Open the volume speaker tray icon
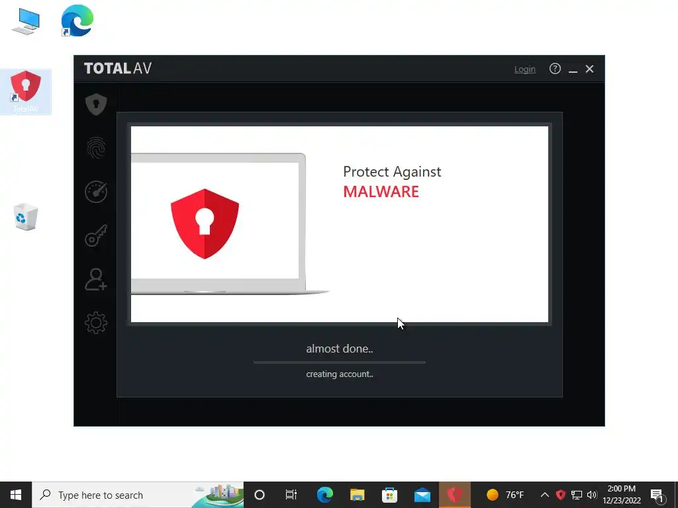This screenshot has width=678, height=508. [592, 495]
